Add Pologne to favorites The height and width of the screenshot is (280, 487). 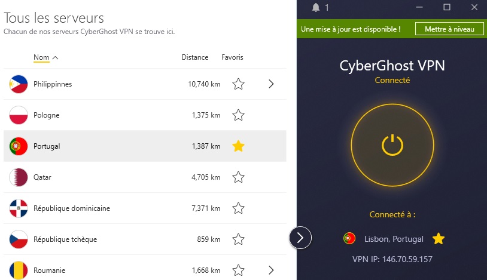click(238, 115)
